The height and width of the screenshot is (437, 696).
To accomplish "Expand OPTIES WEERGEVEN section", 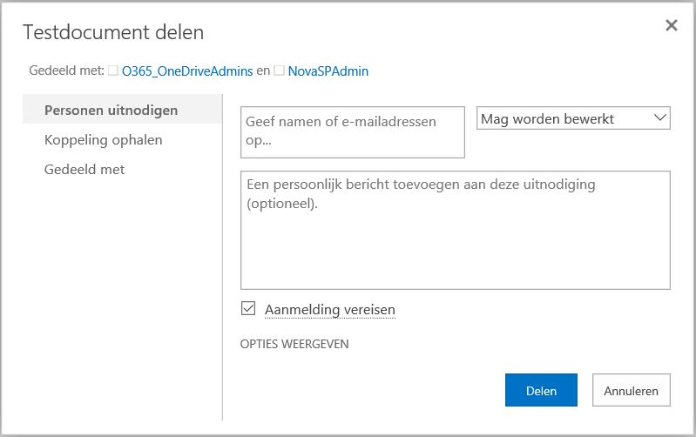I will pyautogui.click(x=294, y=344).
